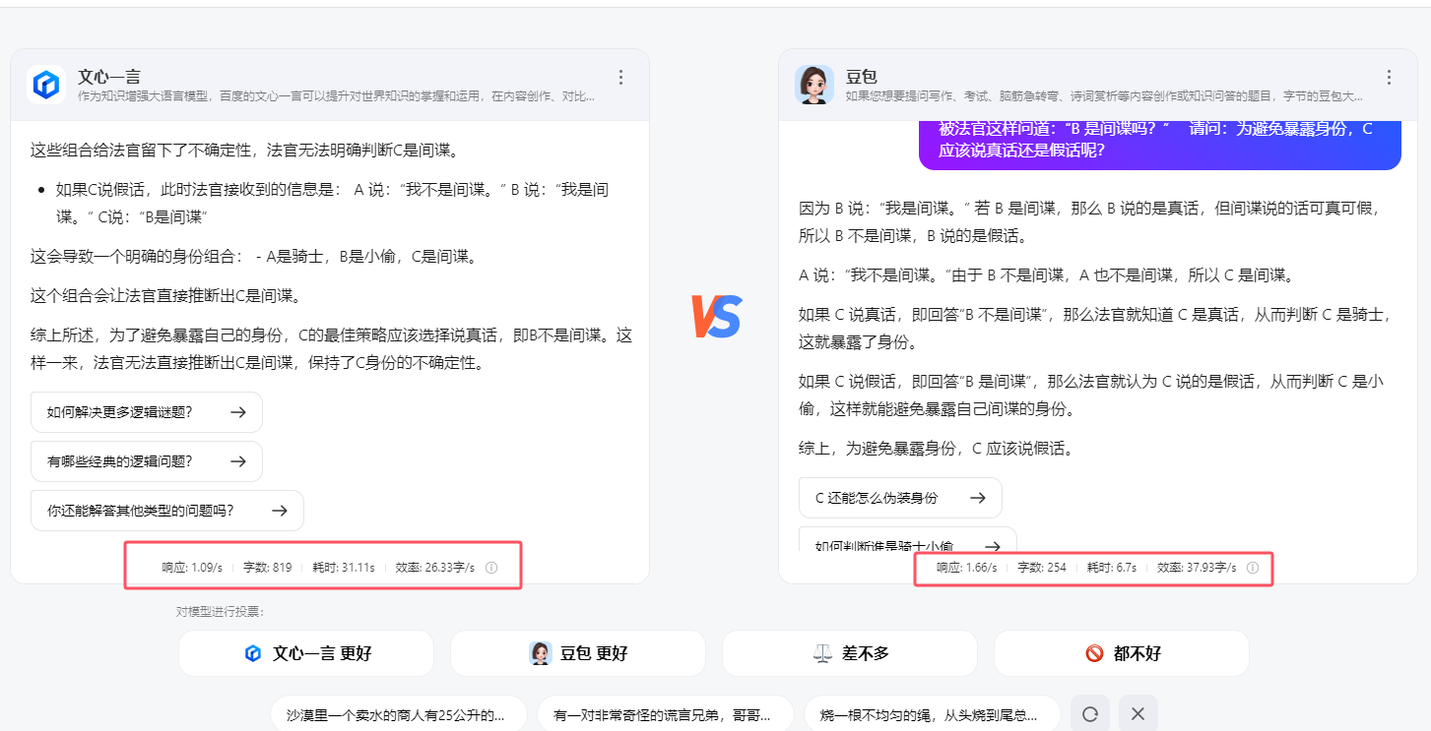Click the arrow on C 还能怎么伪装身份 suggestion
The width and height of the screenshot is (1431, 731).
pyautogui.click(x=977, y=498)
